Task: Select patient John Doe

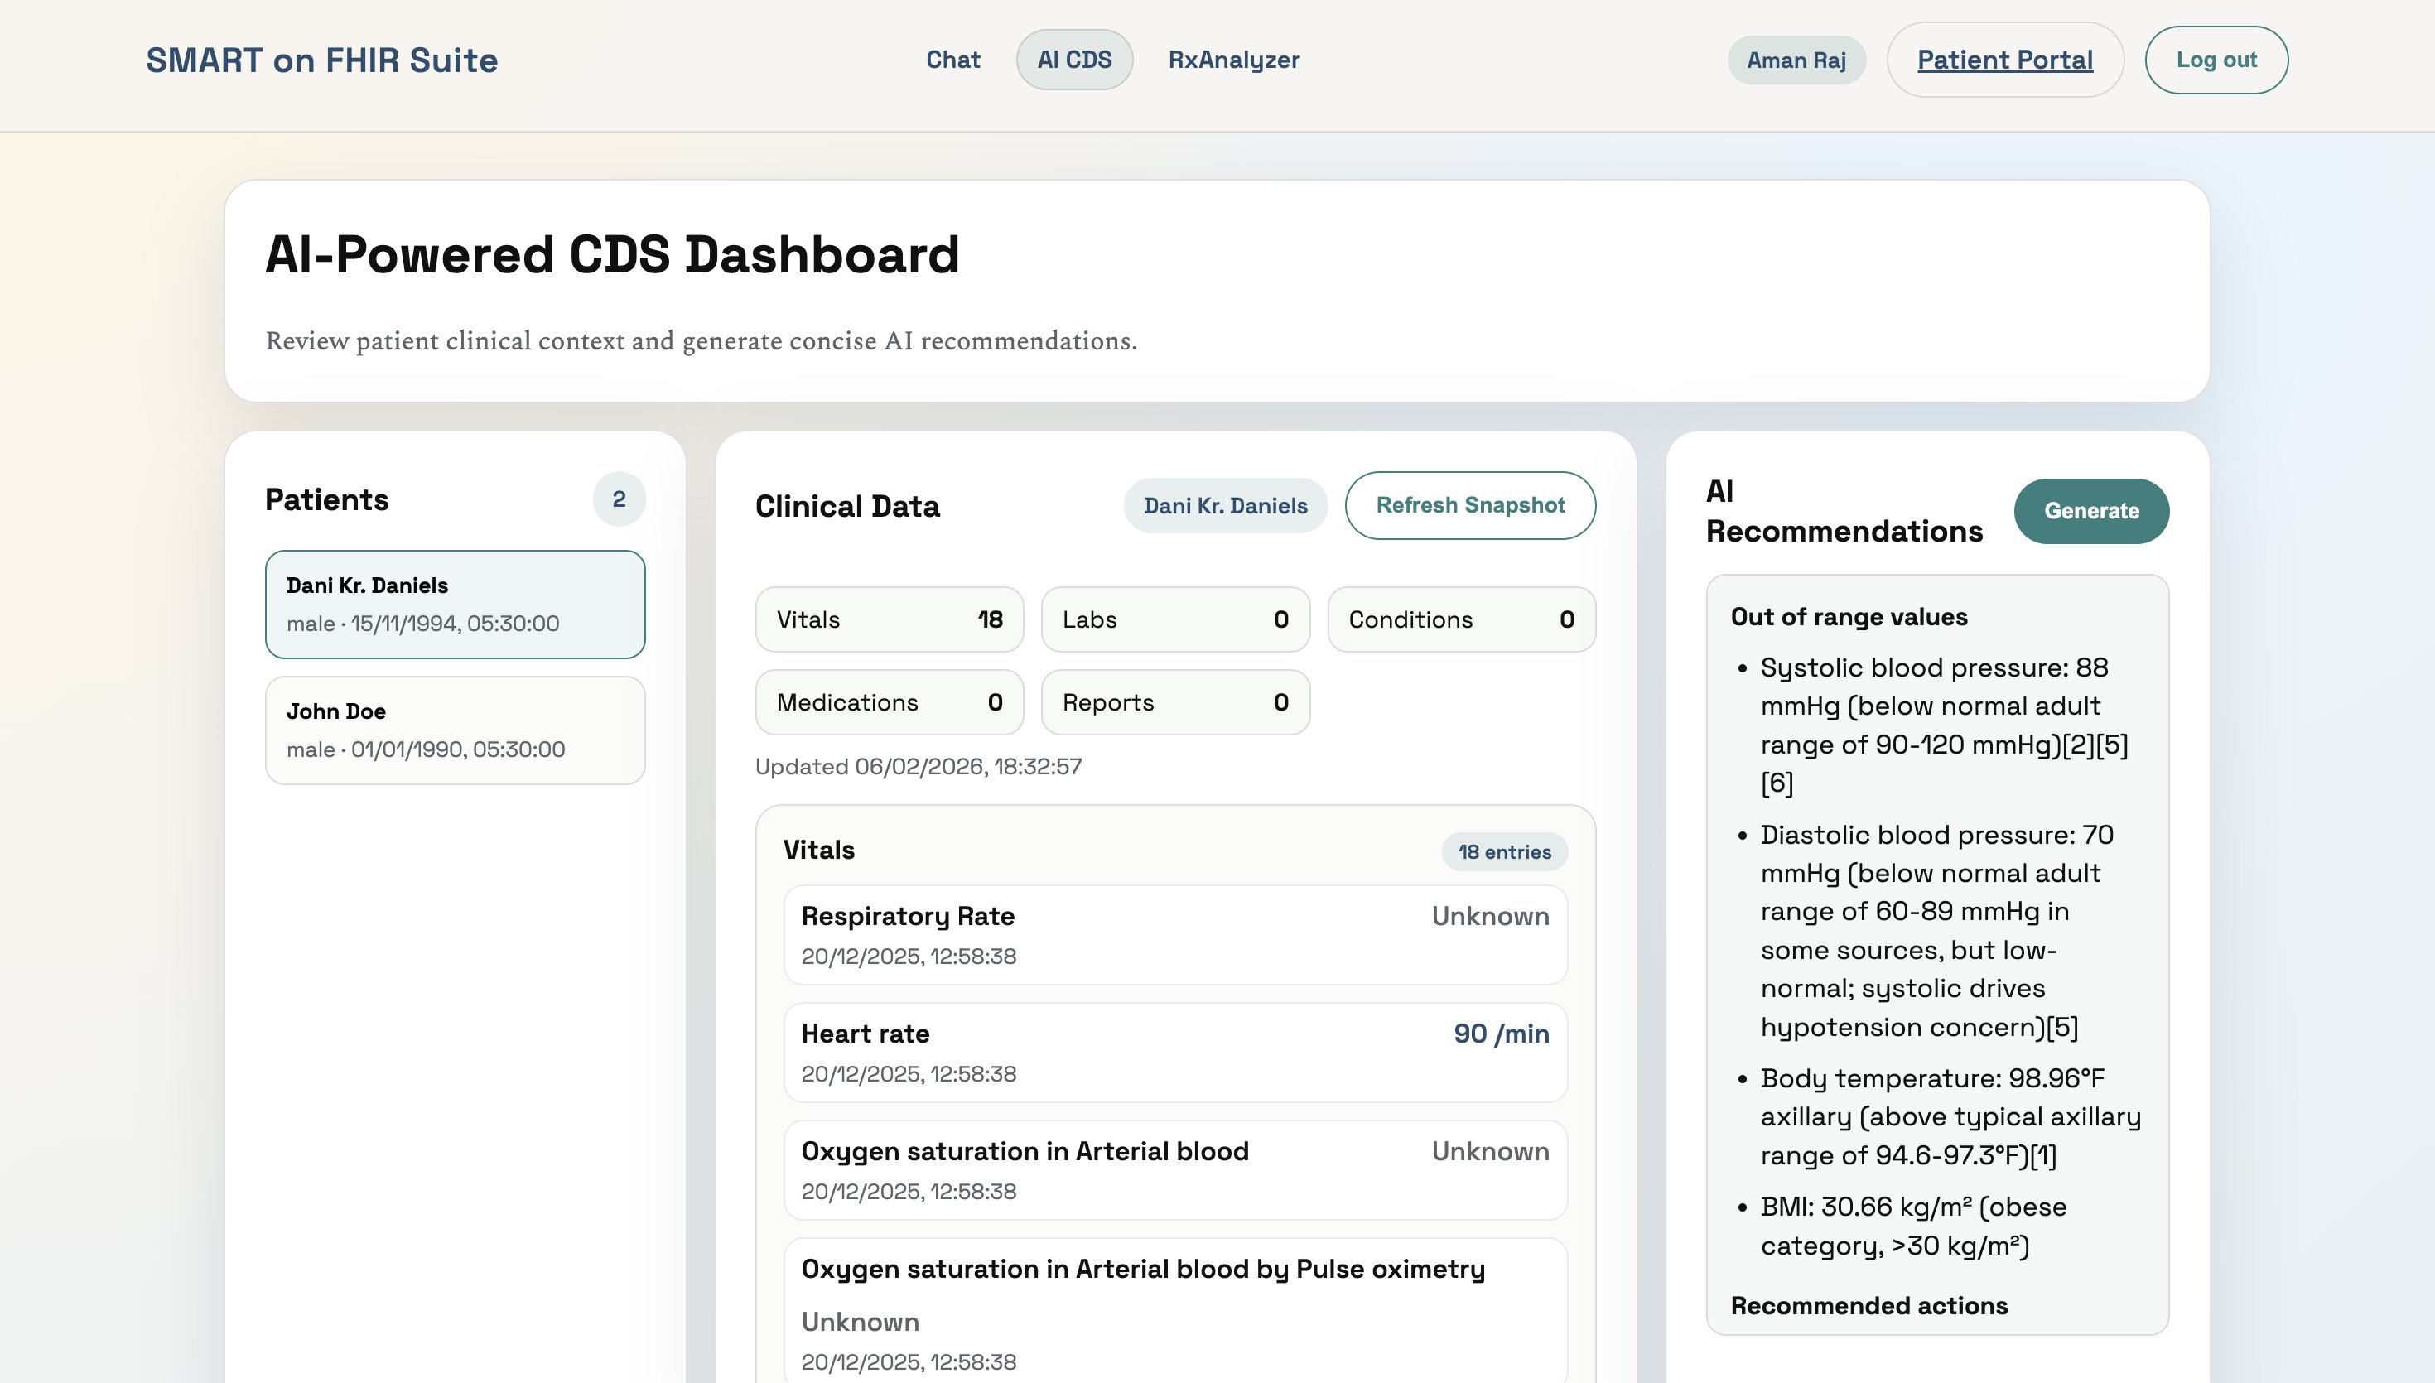Action: [455, 730]
